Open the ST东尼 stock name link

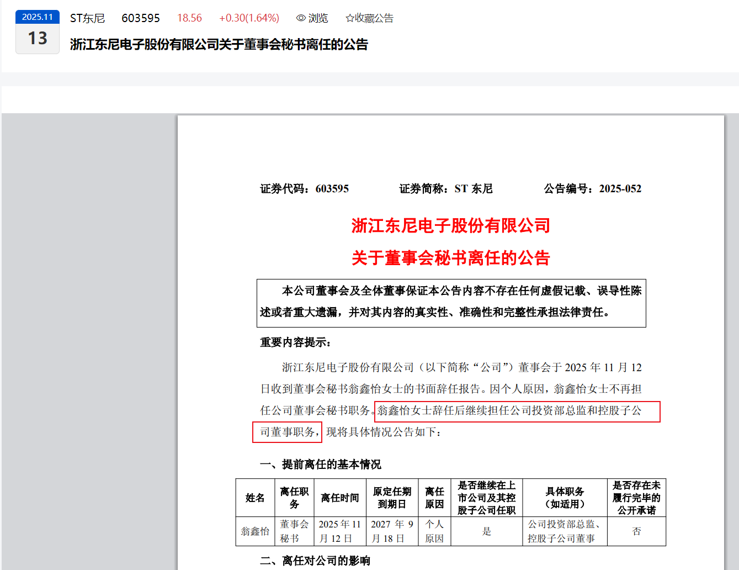point(87,18)
